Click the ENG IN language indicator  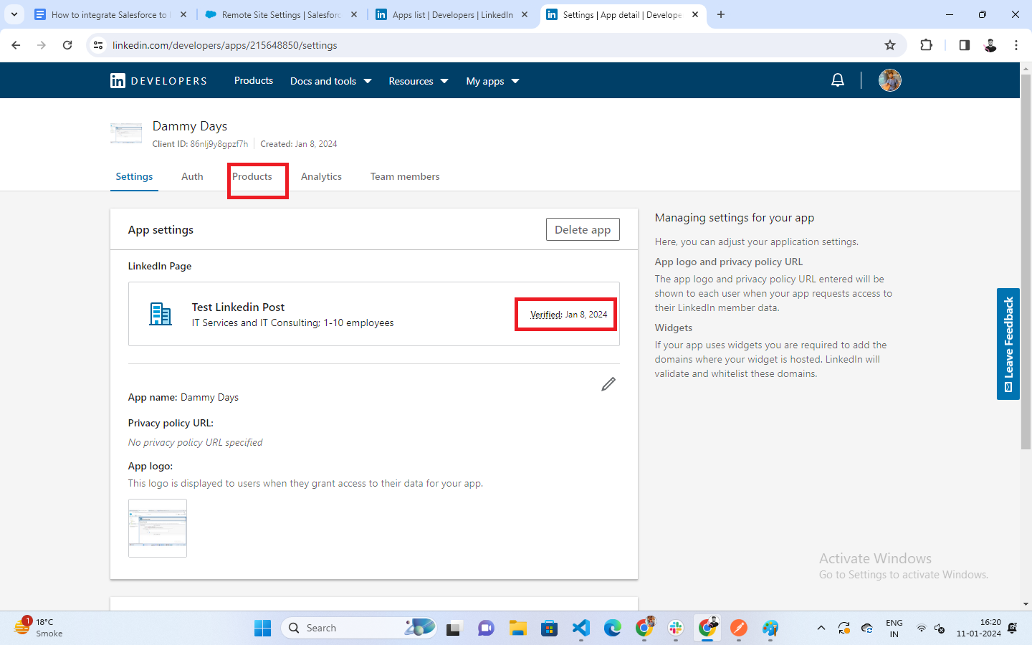(x=894, y=629)
